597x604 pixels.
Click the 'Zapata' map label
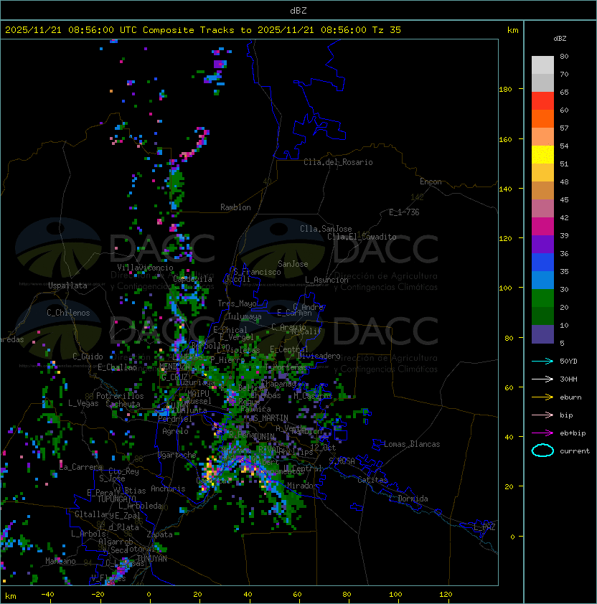coord(159,534)
